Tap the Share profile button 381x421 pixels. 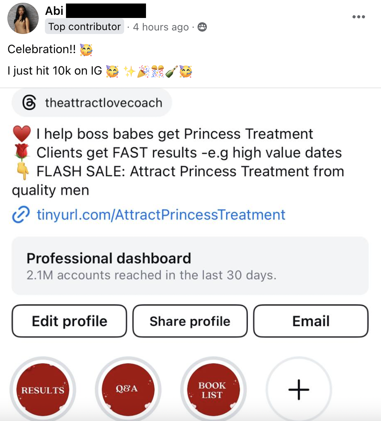coord(190,321)
